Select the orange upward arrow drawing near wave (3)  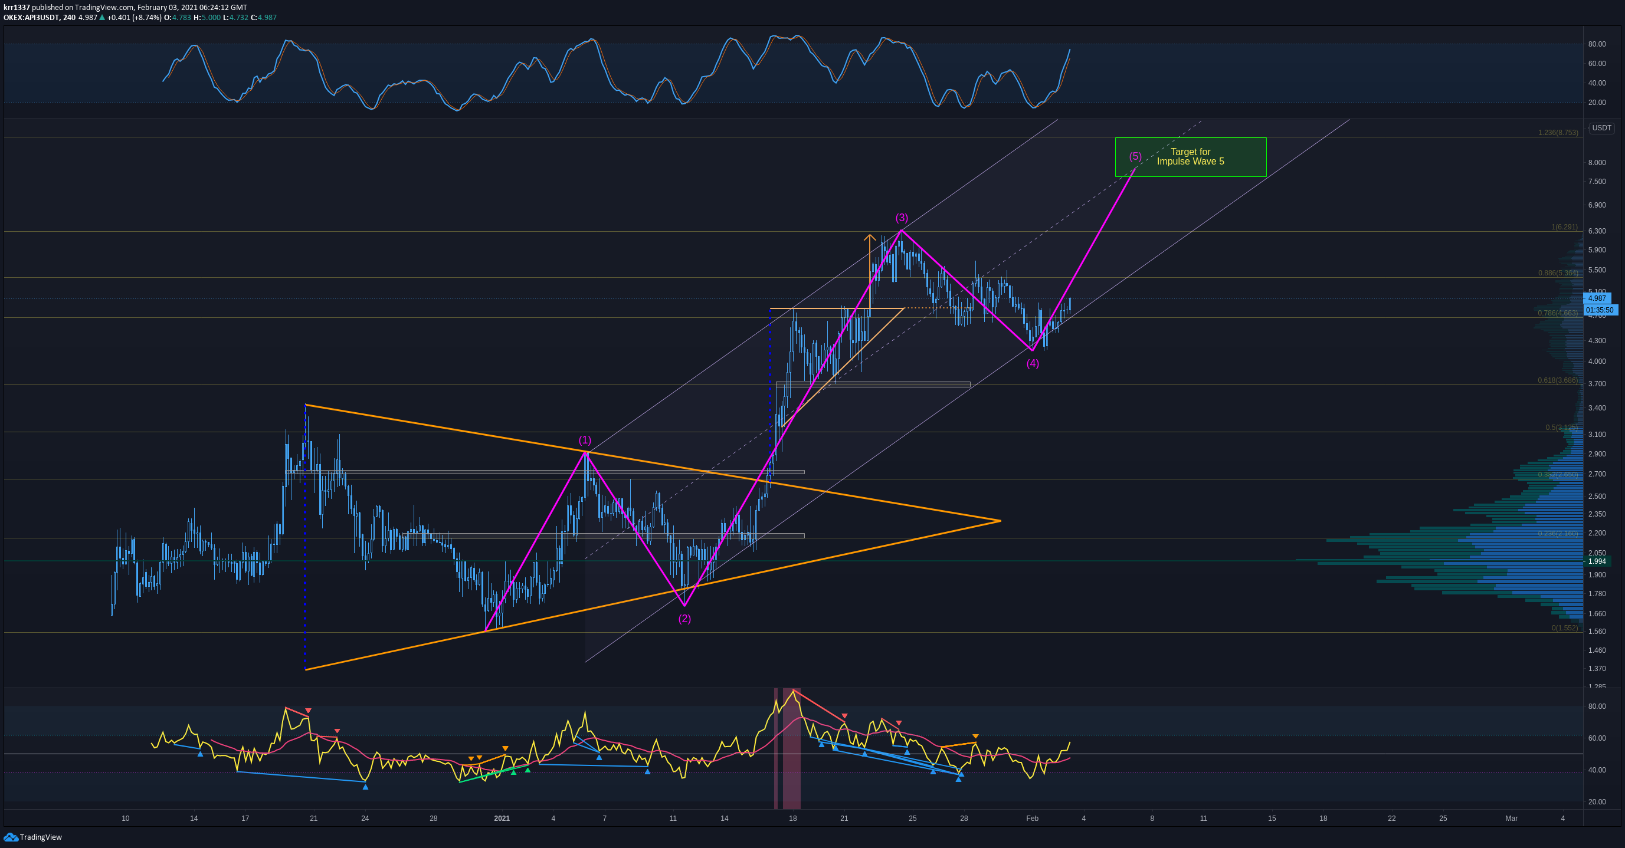coord(870,271)
